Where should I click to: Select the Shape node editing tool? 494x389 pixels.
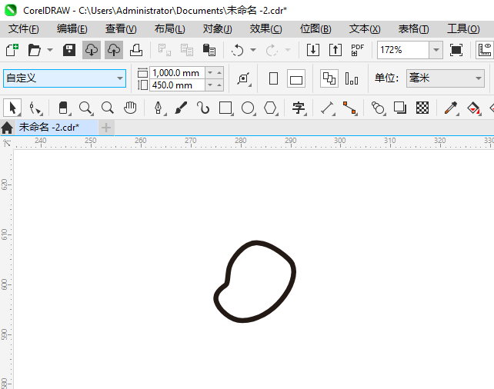click(x=35, y=108)
